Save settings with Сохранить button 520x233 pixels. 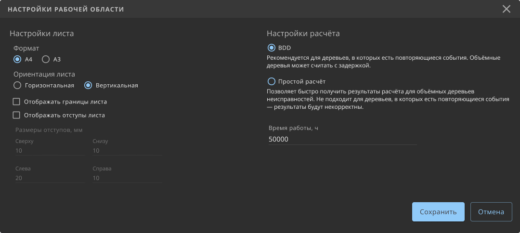(x=438, y=212)
